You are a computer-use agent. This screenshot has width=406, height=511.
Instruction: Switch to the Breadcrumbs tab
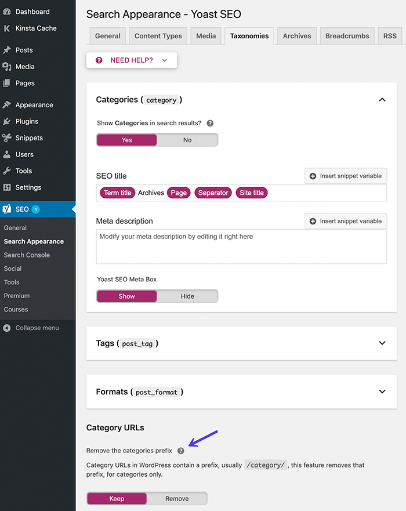pos(347,36)
